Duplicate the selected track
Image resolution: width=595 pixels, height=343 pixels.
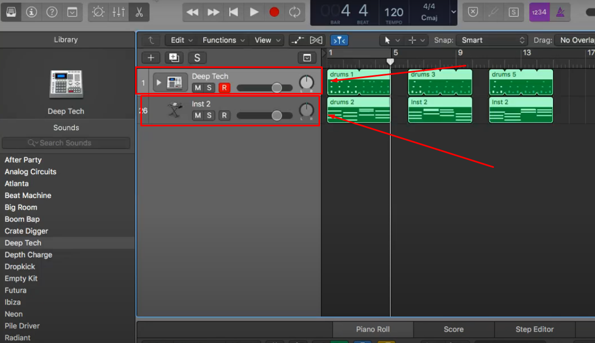tap(174, 57)
